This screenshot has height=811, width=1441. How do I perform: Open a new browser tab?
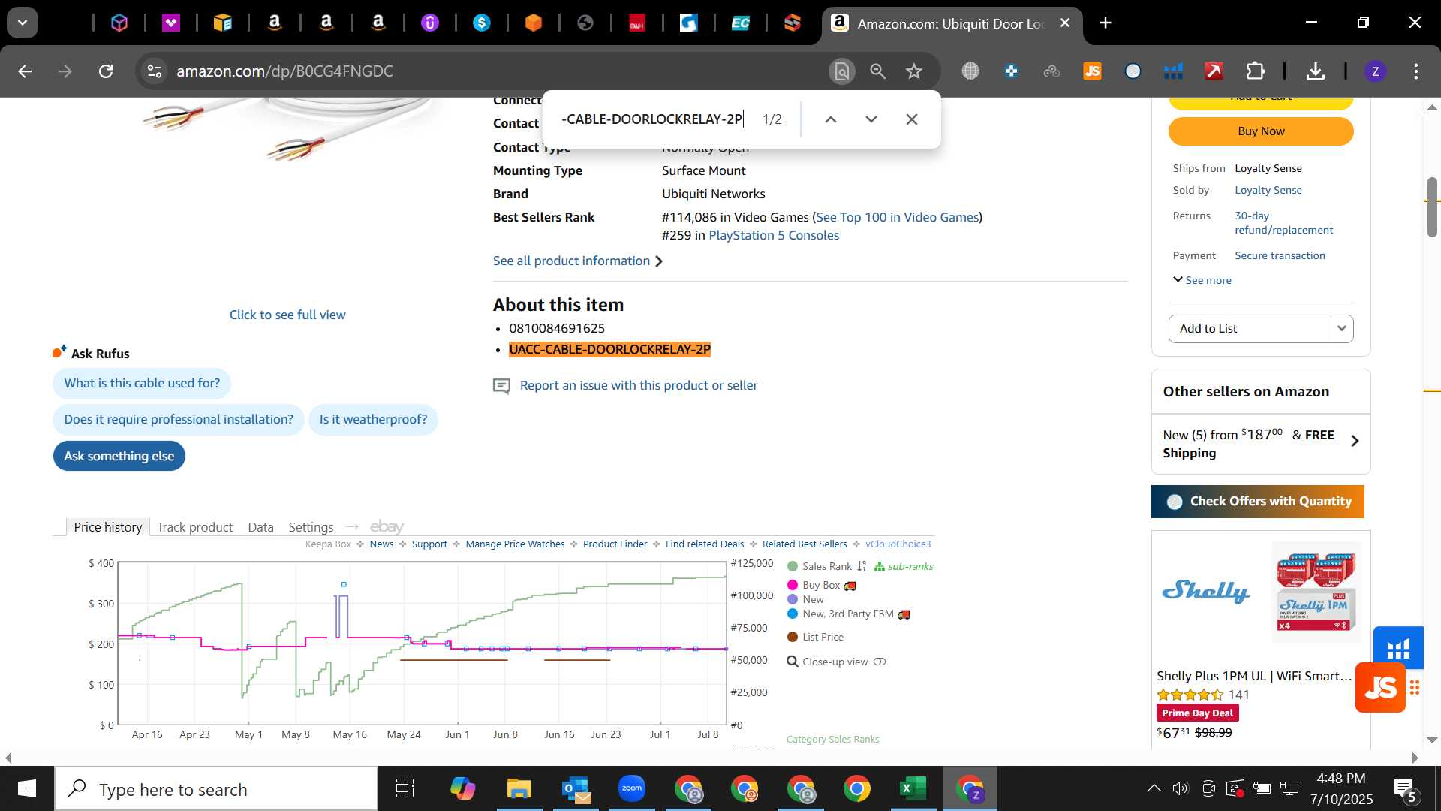tap(1105, 23)
